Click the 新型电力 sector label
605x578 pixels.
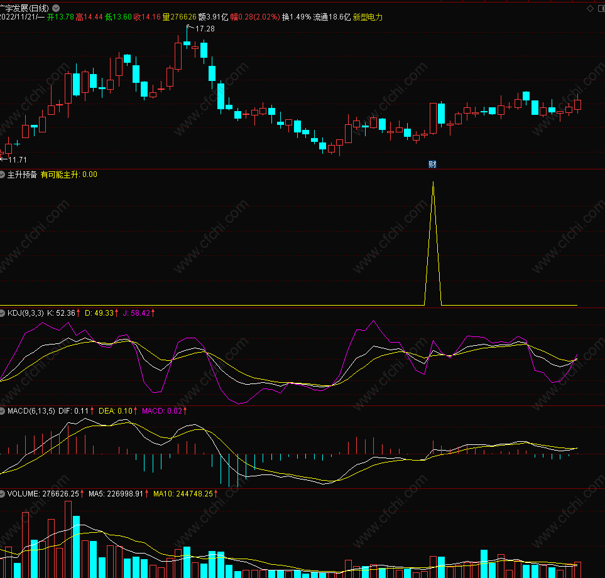368,17
